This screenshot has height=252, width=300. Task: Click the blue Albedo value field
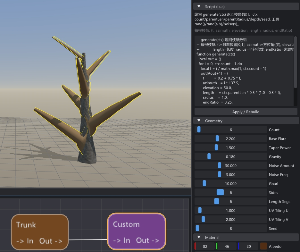click(248, 246)
